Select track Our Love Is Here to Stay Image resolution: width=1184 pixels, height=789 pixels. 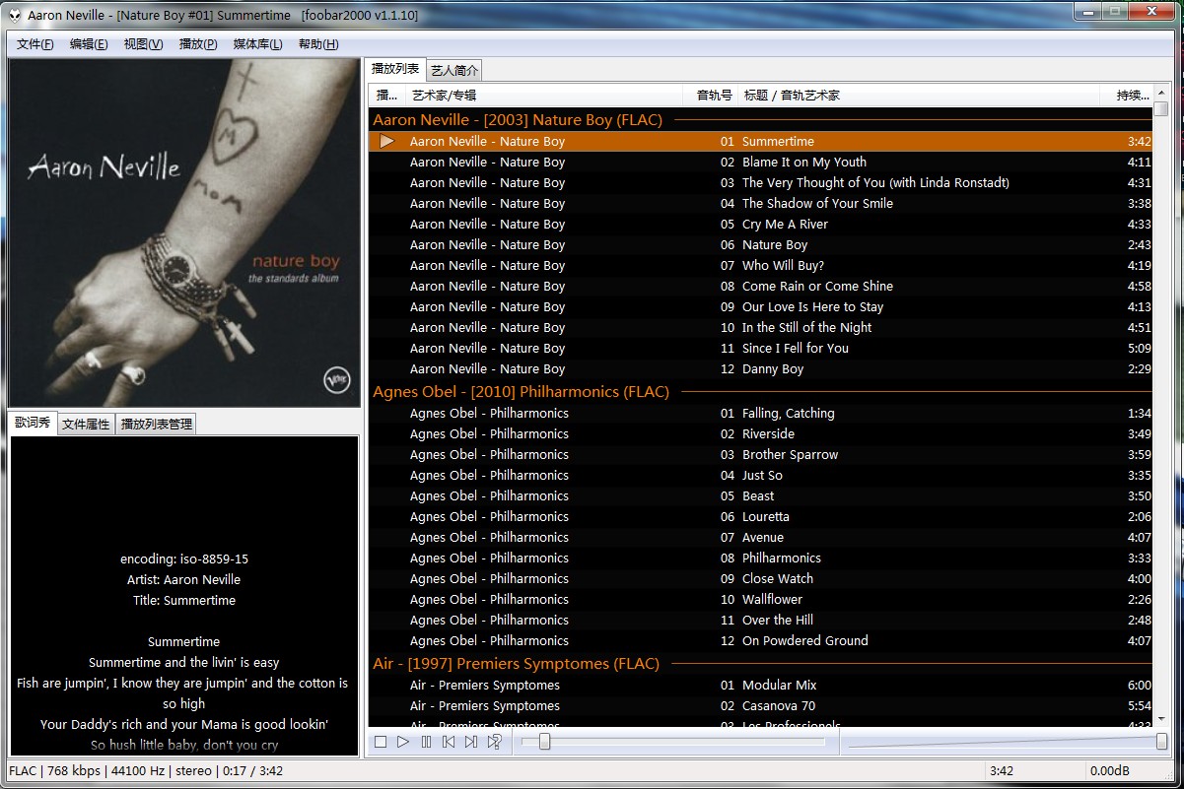coord(761,307)
